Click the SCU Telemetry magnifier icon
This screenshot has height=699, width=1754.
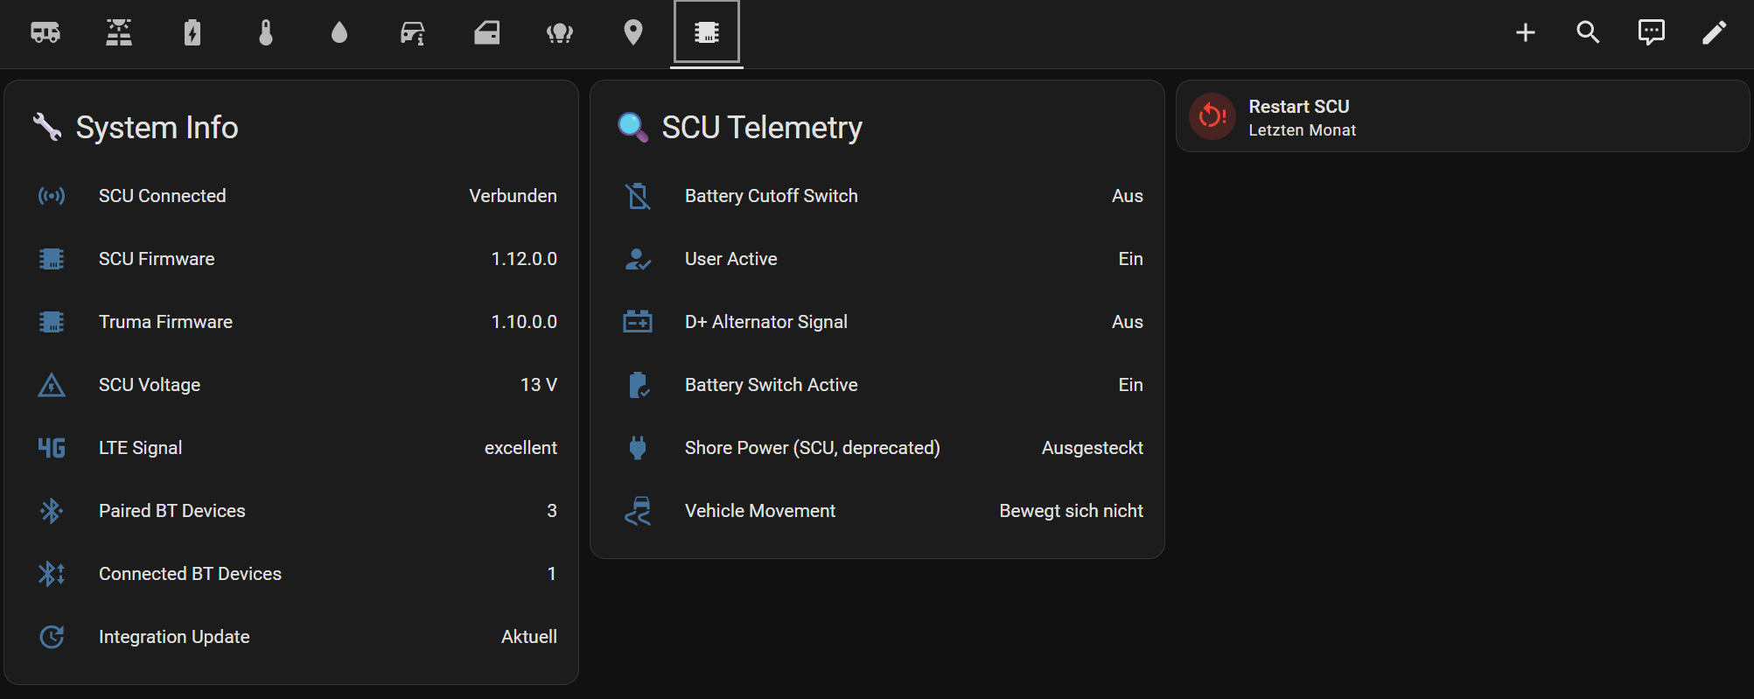tap(632, 127)
